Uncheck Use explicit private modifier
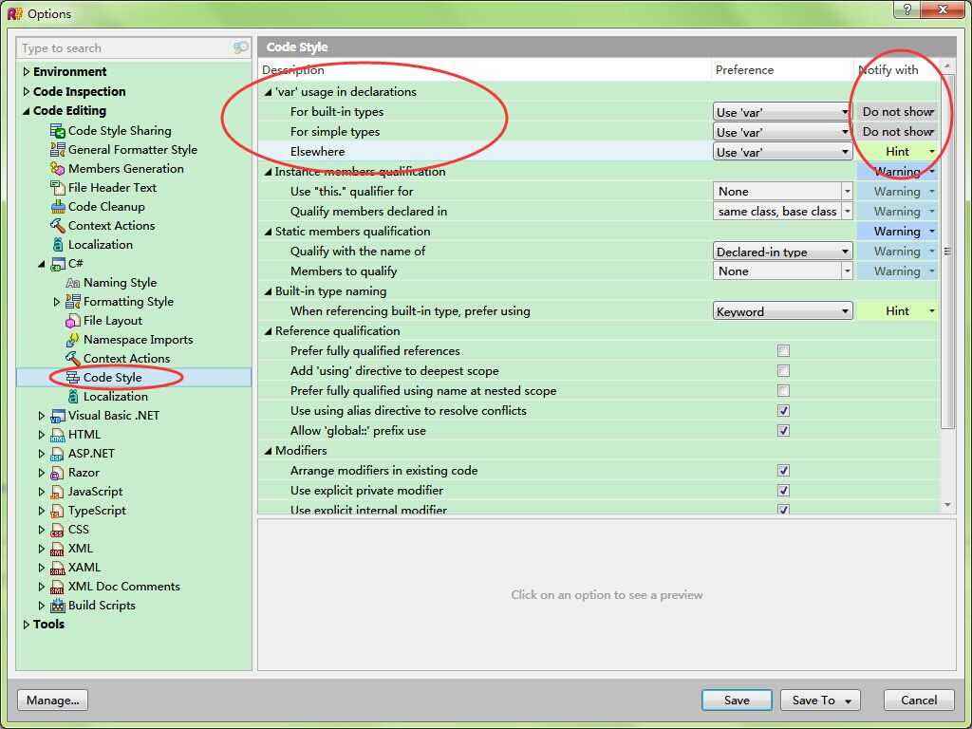This screenshot has height=729, width=972. click(783, 491)
